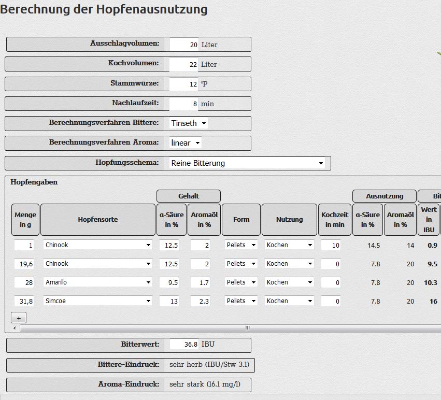Image resolution: width=441 pixels, height=400 pixels.
Task: Open the Berechnungsverfahren Bittere Tinseth dropdown
Action: click(x=189, y=123)
